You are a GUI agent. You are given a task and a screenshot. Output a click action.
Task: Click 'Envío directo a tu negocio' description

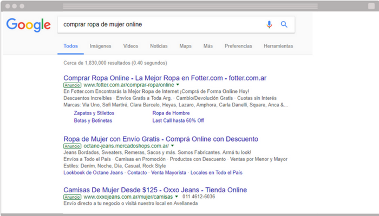[130, 204]
